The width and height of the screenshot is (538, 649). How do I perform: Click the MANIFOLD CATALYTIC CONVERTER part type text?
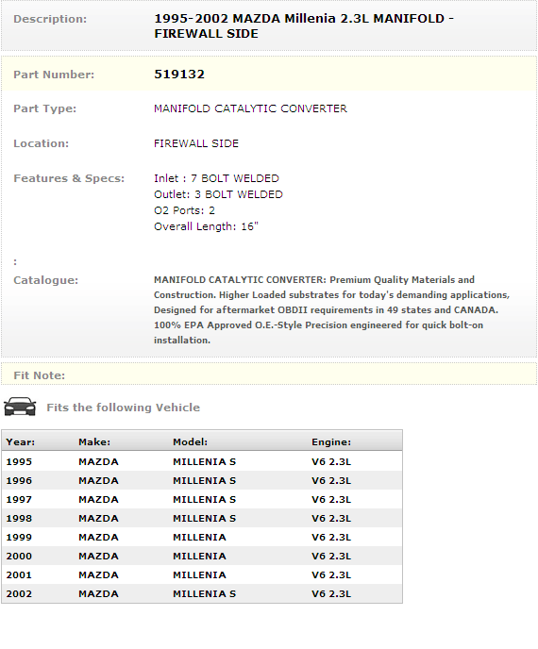[x=250, y=108]
